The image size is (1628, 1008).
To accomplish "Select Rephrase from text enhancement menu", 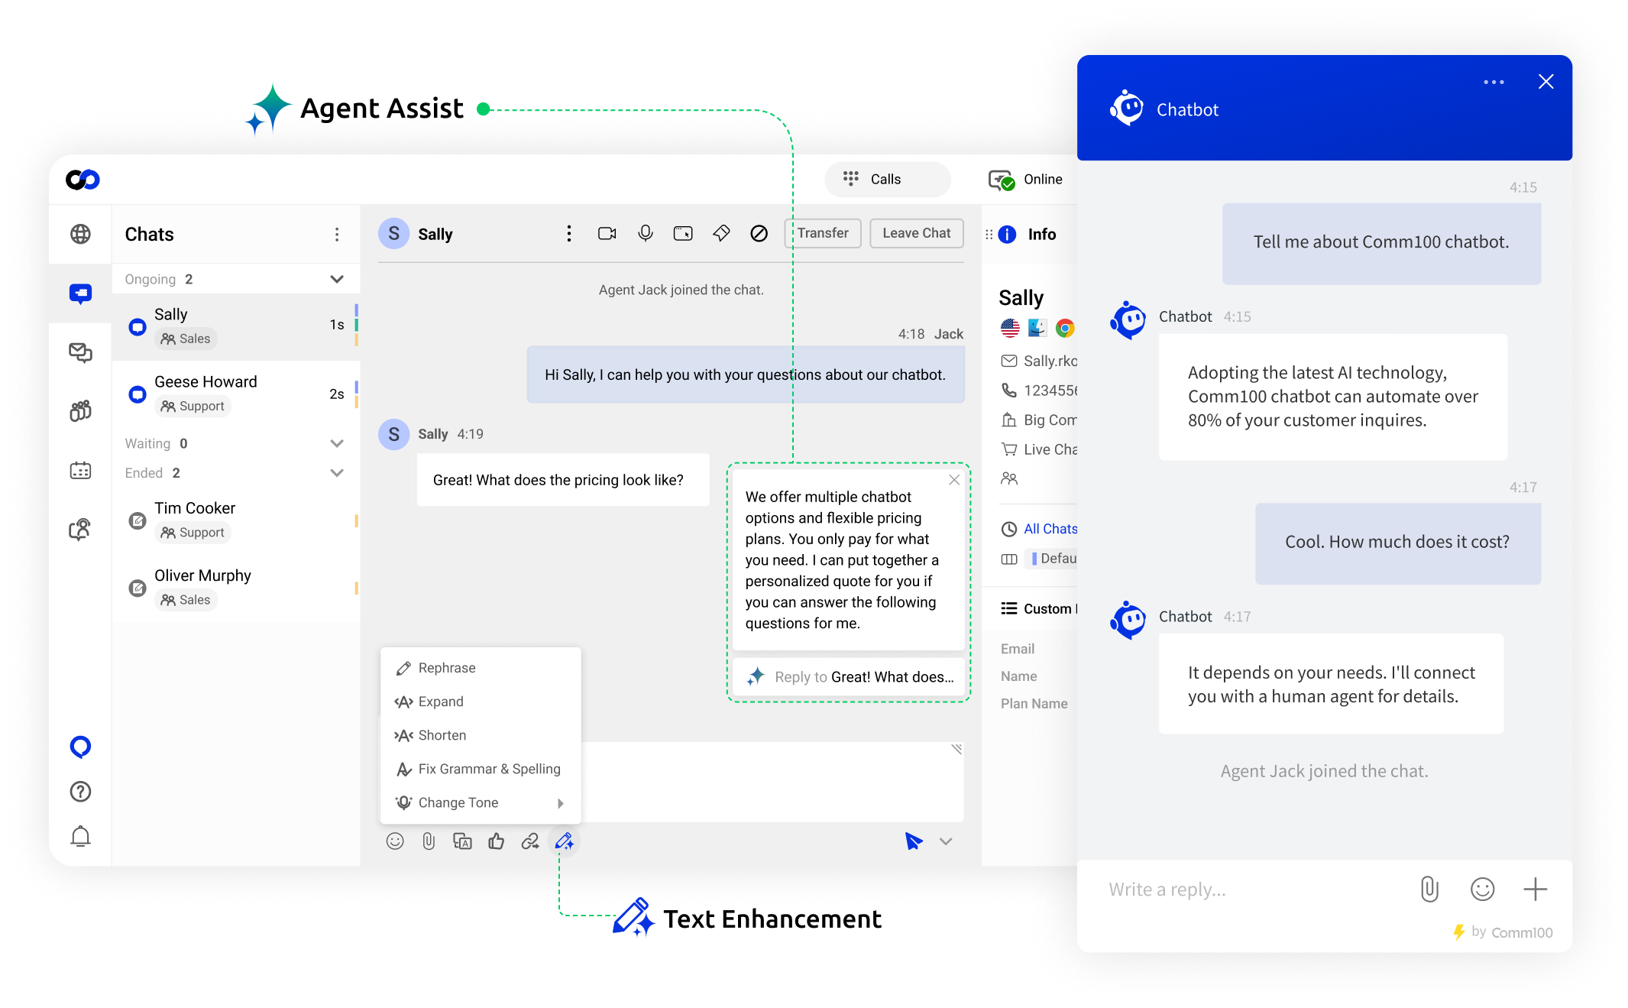I will [481, 668].
